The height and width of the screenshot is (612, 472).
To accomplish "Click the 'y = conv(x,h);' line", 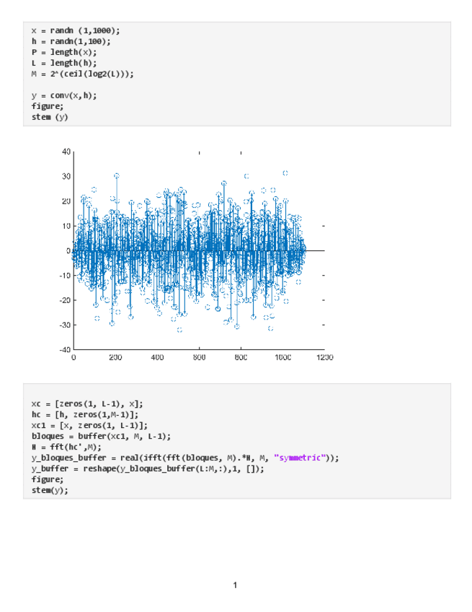I will point(63,95).
